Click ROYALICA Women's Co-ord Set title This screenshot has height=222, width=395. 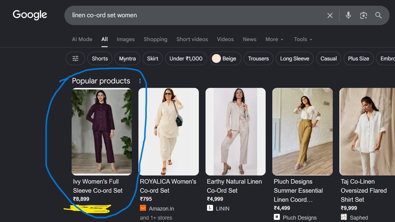[168, 186]
